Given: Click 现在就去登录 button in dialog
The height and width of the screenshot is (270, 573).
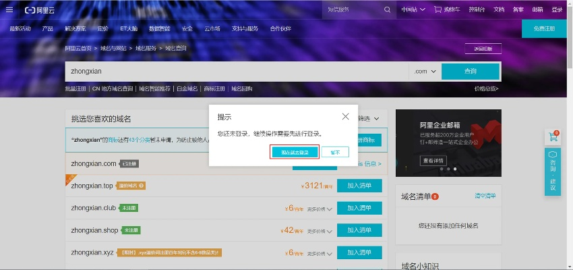Looking at the screenshot, I should pos(295,152).
